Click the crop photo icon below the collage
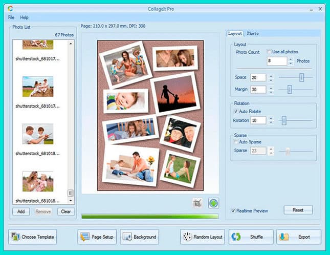Viewport: 330px width, 255px height. tap(197, 203)
